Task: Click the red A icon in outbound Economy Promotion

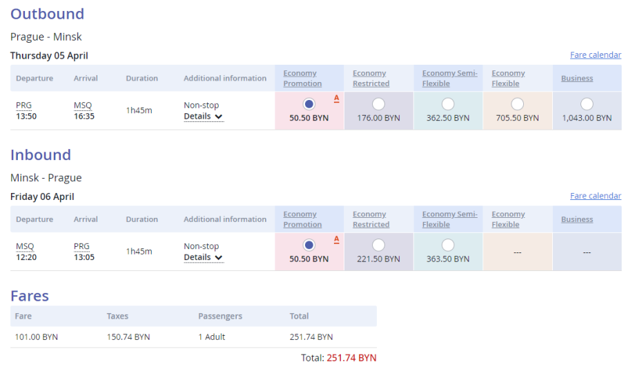Action: tap(336, 99)
